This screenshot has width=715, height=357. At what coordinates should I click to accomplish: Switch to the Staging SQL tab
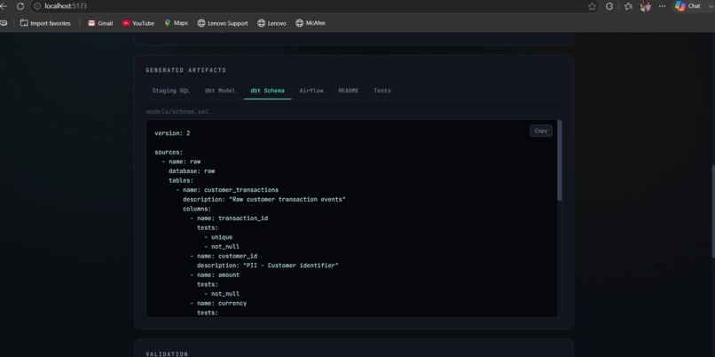(171, 91)
